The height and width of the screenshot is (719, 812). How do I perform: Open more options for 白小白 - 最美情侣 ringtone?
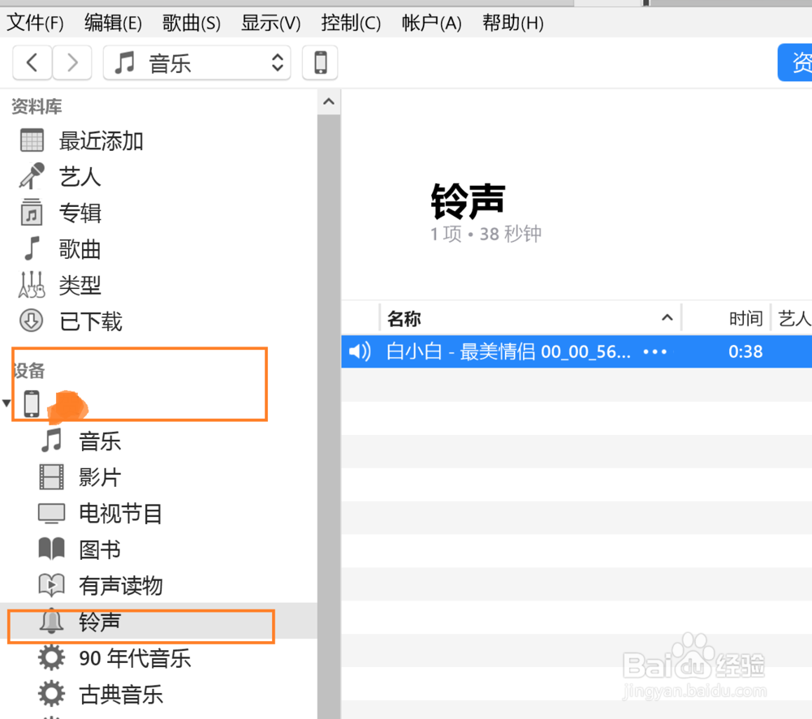click(x=654, y=351)
